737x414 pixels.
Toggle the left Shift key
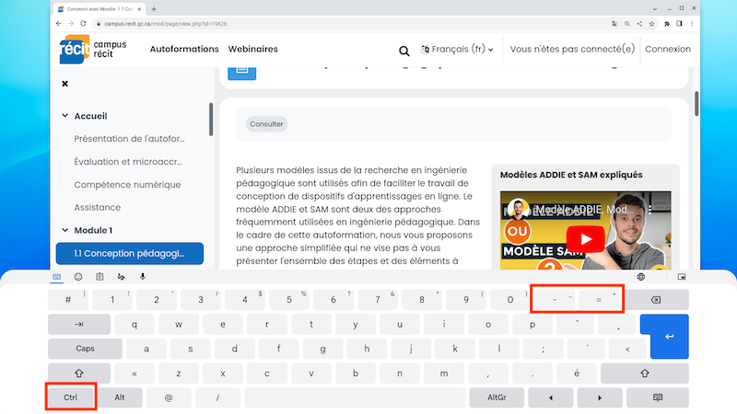point(78,374)
